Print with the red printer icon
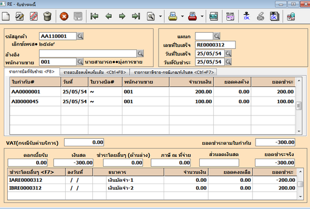Screen dimensions: 310x209 tap(193, 16)
